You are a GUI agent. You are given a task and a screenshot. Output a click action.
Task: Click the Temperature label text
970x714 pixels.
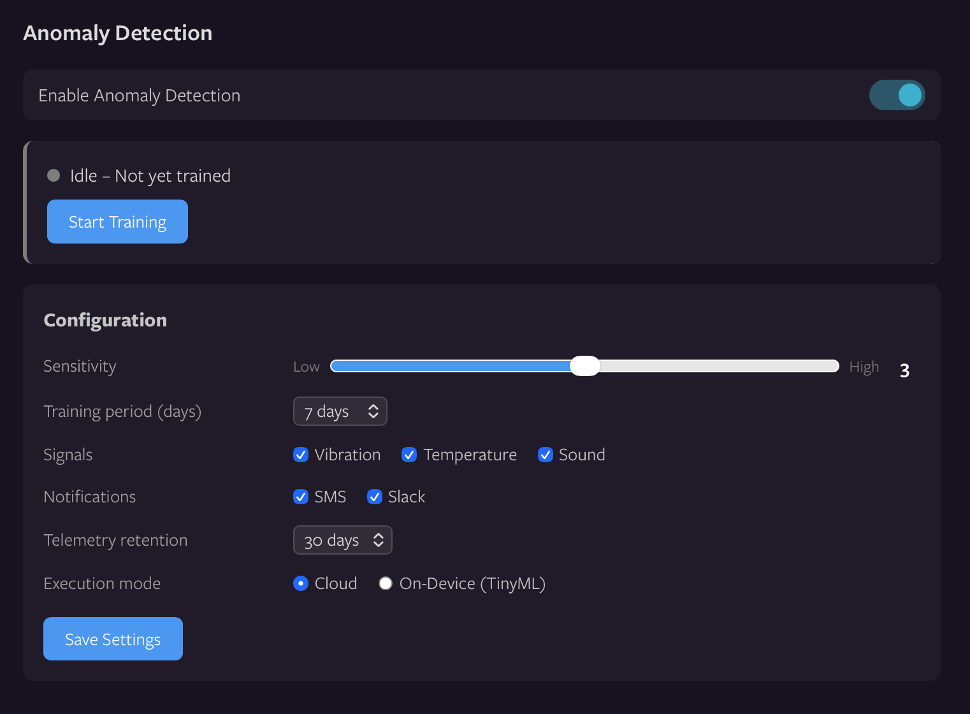click(x=470, y=455)
